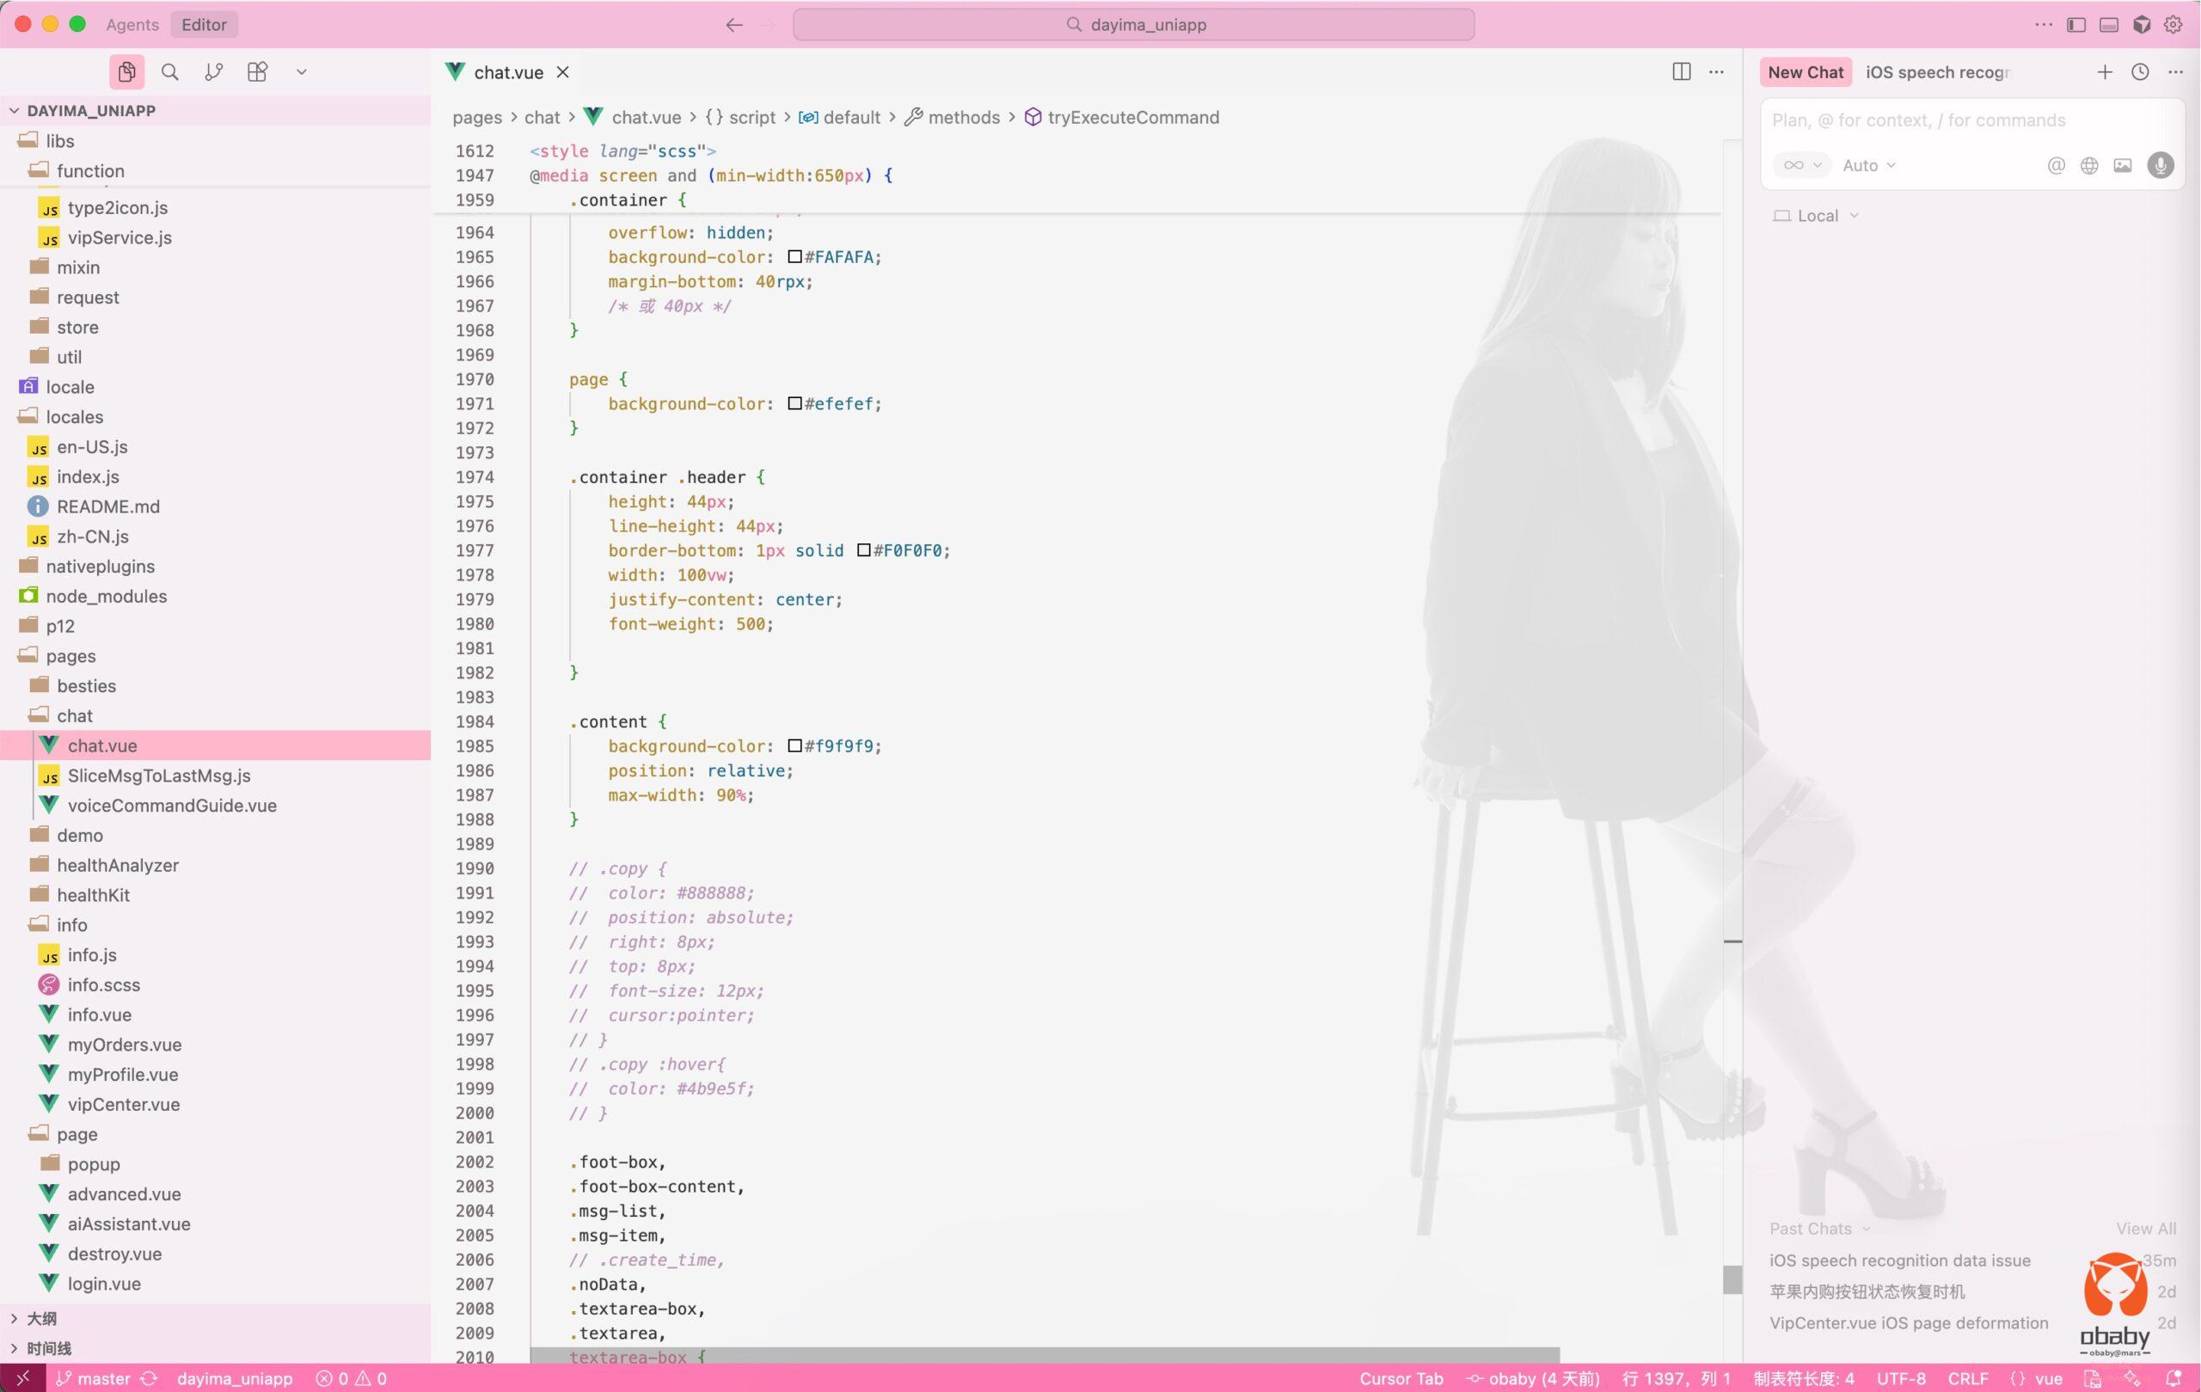This screenshot has height=1392, width=2201.
Task: Click the microphone voice input icon
Action: tap(2160, 165)
